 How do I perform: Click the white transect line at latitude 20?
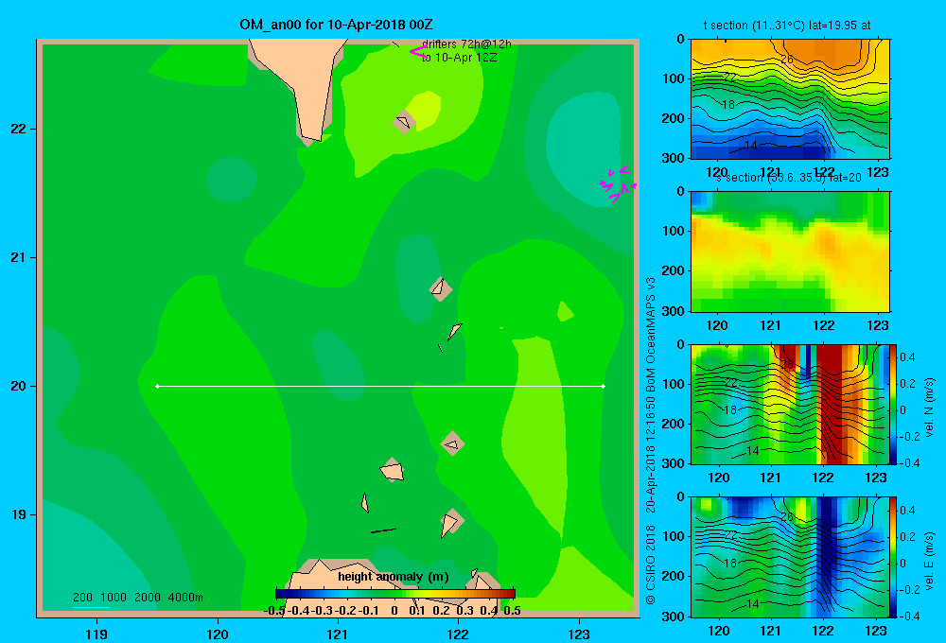pos(380,386)
